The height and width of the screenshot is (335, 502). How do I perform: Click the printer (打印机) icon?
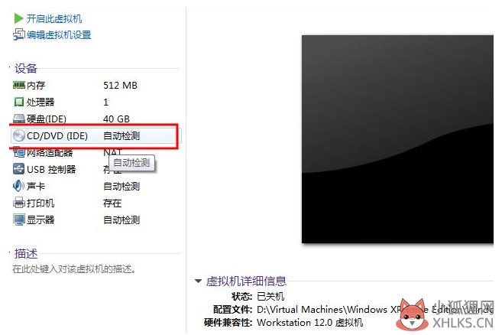(19, 203)
